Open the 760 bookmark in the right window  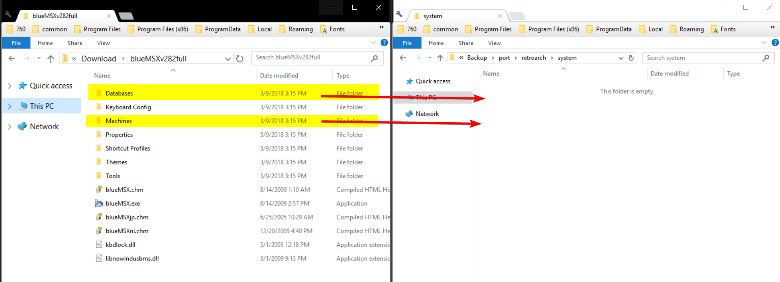(407, 29)
